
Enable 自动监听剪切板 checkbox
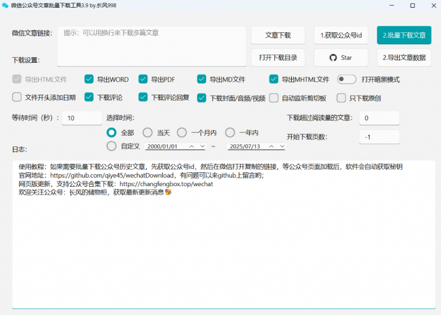tap(273, 98)
